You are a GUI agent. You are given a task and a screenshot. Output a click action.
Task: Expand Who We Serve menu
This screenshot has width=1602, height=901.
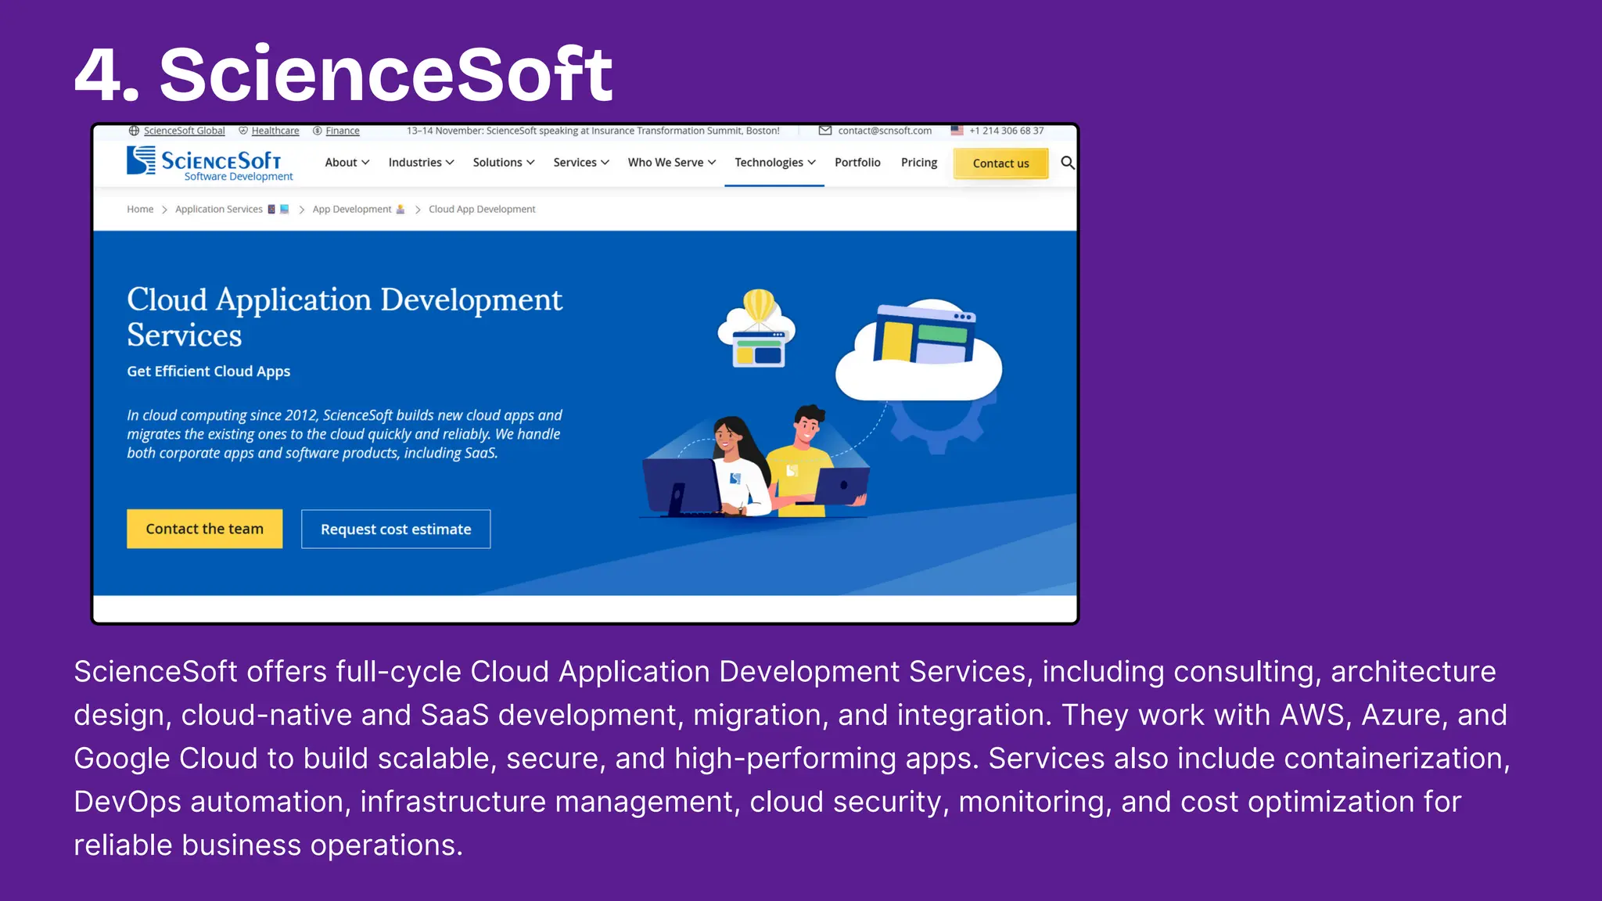point(672,163)
